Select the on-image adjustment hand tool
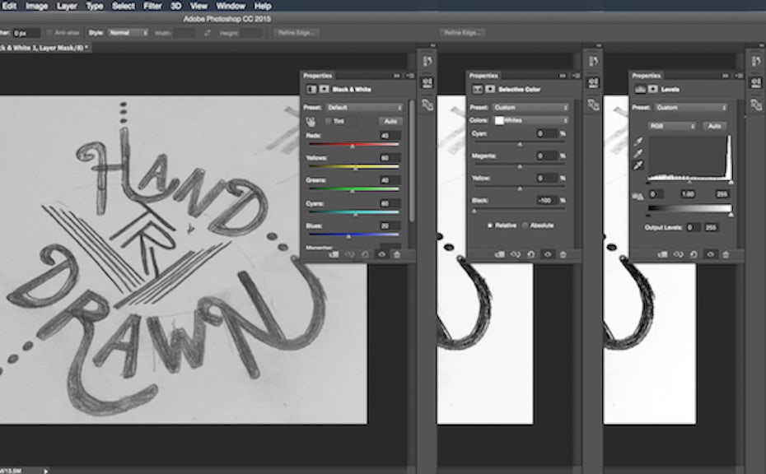Image resolution: width=766 pixels, height=474 pixels. tap(312, 121)
